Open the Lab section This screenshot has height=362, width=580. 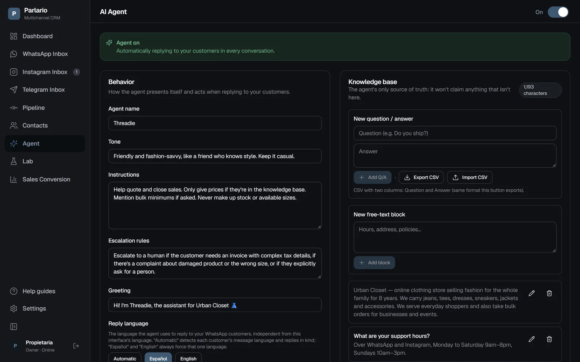tap(45, 161)
